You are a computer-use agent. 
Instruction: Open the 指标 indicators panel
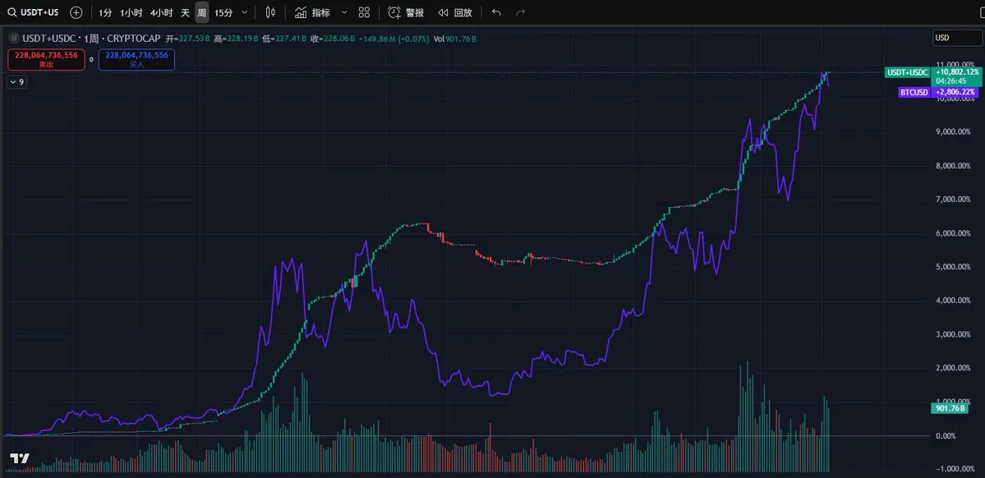[312, 12]
